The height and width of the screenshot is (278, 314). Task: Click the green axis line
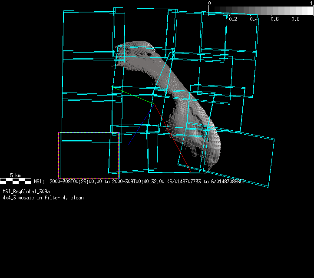pyautogui.click(x=132, y=95)
